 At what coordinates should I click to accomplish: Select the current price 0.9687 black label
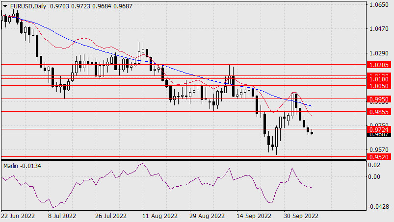[x=379, y=135]
